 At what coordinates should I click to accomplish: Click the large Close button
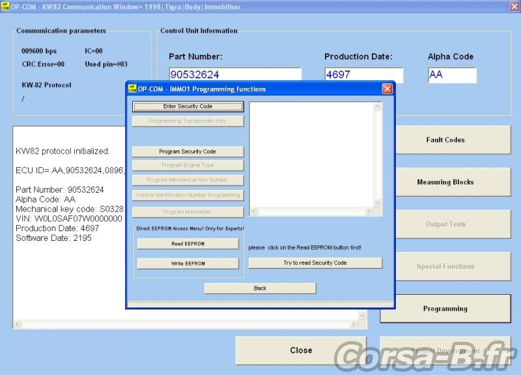click(x=301, y=350)
